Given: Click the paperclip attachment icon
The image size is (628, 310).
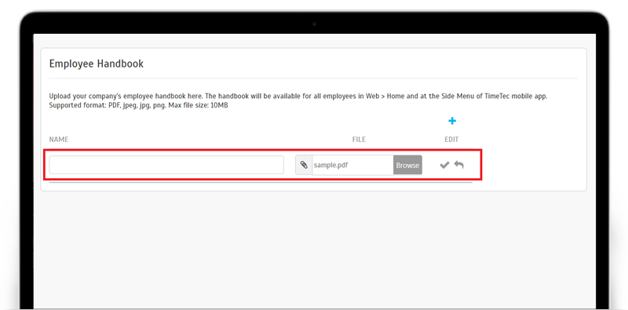Looking at the screenshot, I should [304, 165].
